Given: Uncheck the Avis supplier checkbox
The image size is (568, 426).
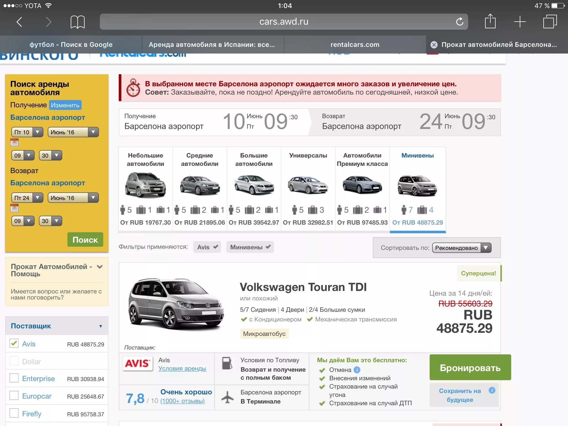Looking at the screenshot, I should [14, 343].
